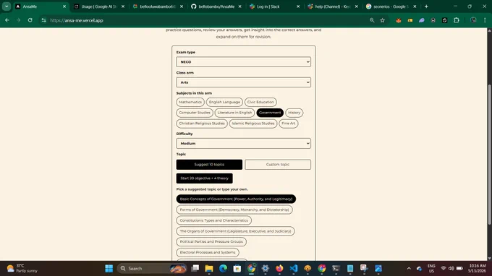
Task: Open Microsoft Store from the taskbar
Action: [x=237, y=269]
